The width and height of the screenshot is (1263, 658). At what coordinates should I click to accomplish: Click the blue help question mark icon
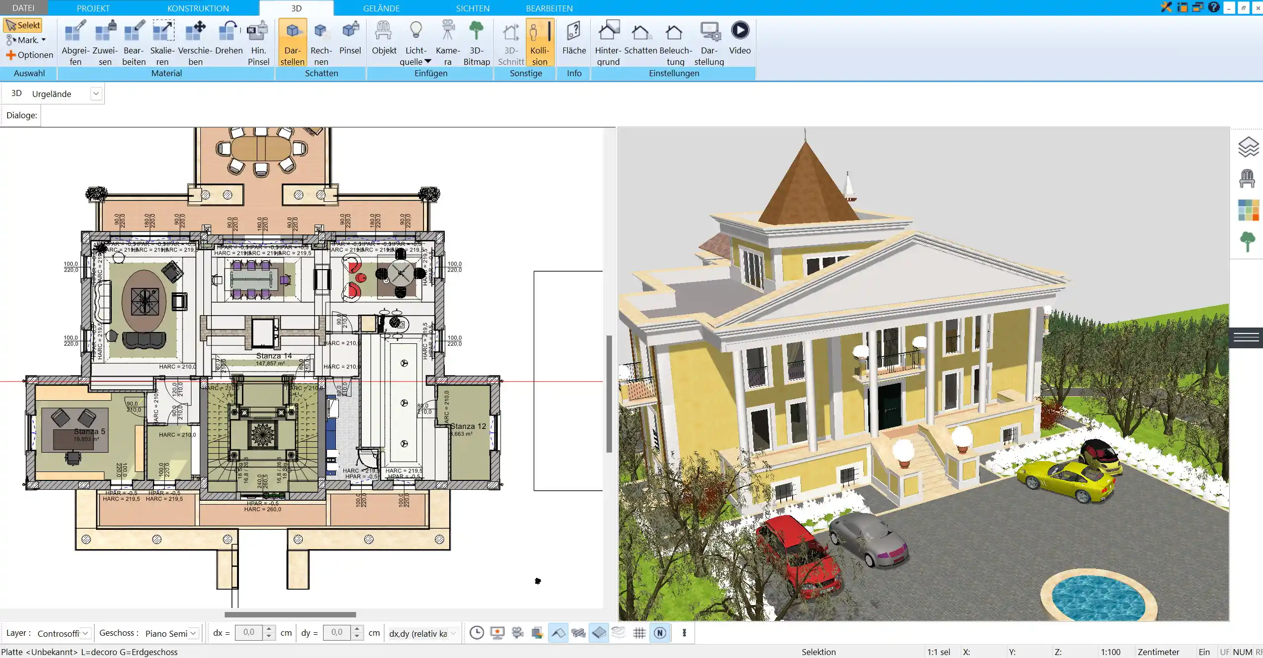1213,7
